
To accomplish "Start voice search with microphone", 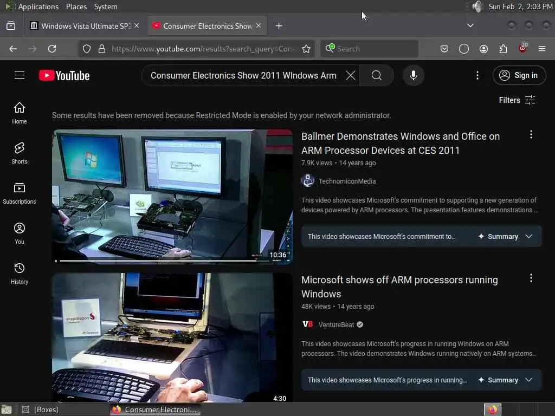I will click(x=413, y=75).
